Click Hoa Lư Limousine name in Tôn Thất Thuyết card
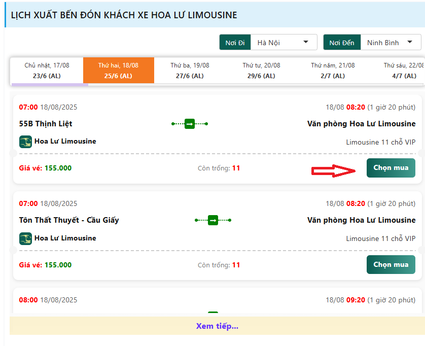Screen dimensions: 425x346 pyautogui.click(x=65, y=238)
